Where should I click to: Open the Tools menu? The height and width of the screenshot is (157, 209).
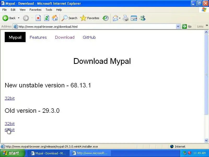tap(49, 10)
